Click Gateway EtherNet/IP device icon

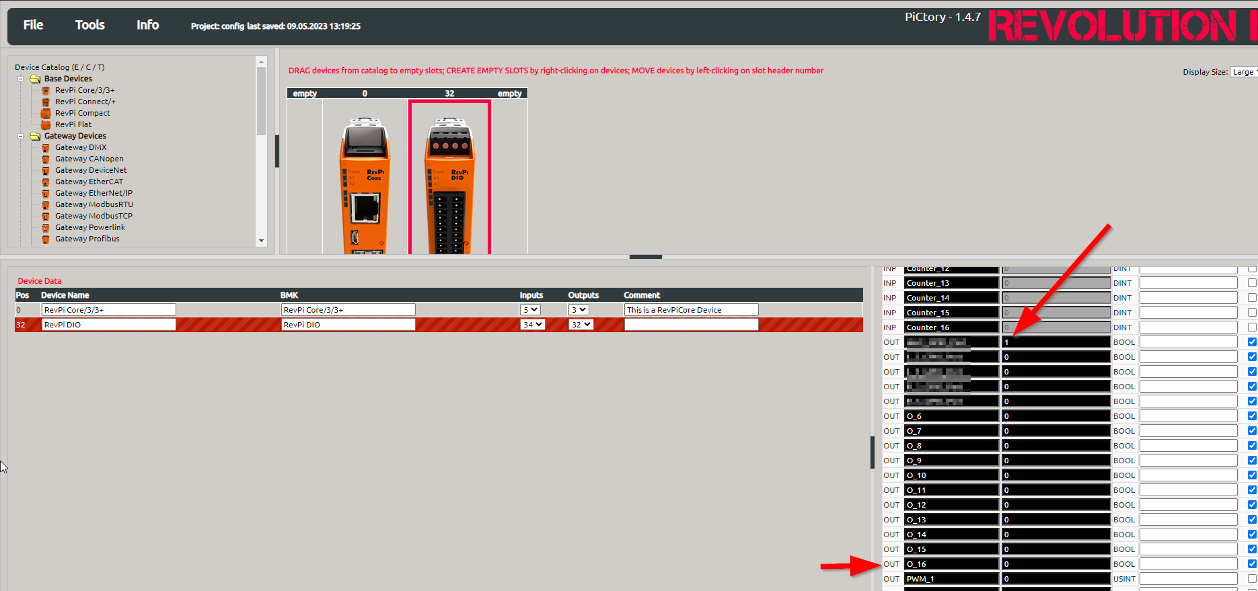[46, 193]
